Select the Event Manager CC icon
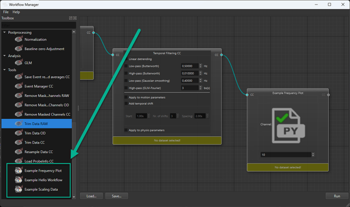 (19, 86)
